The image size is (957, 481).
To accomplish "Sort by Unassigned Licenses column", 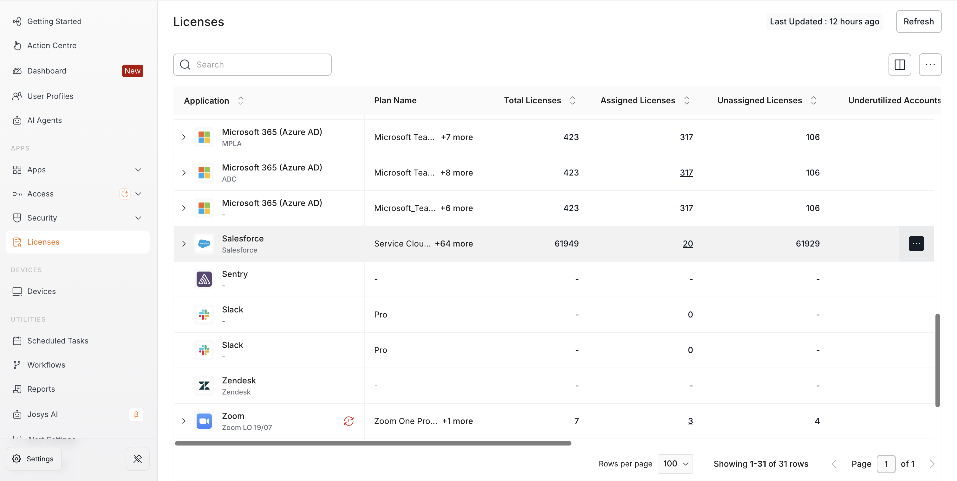I will click(813, 100).
